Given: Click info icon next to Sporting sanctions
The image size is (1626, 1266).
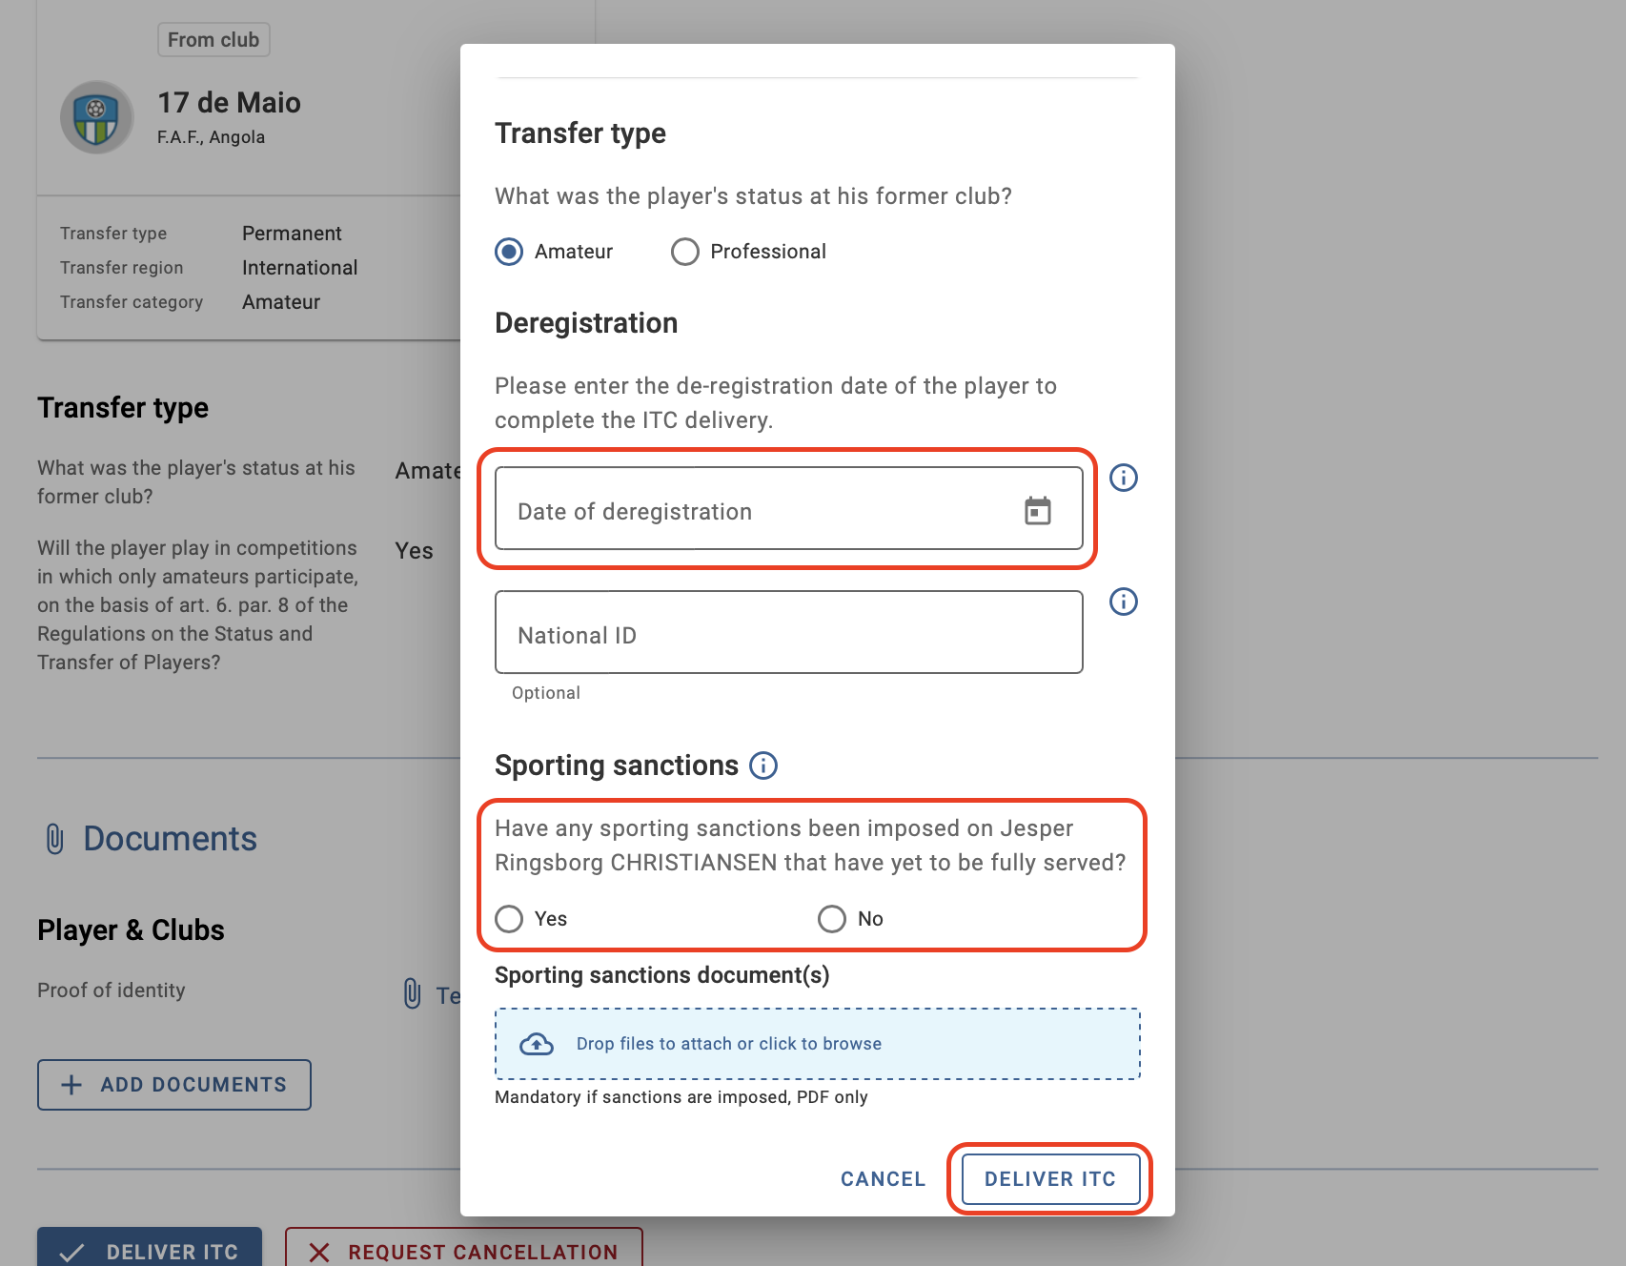Looking at the screenshot, I should (x=763, y=766).
